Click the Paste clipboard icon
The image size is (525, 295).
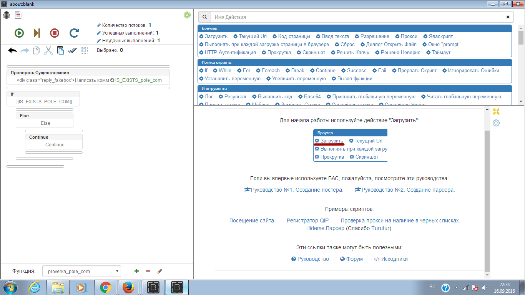tap(60, 50)
